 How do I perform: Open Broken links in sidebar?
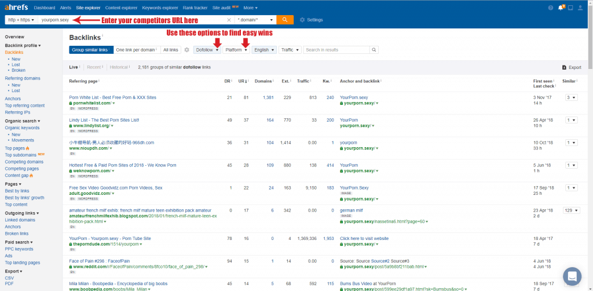tap(17, 234)
